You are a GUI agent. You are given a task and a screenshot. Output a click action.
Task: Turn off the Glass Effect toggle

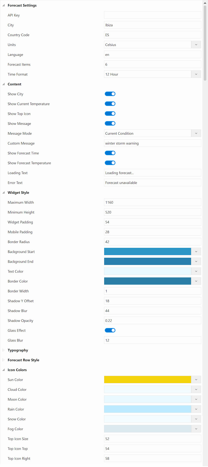click(110, 330)
